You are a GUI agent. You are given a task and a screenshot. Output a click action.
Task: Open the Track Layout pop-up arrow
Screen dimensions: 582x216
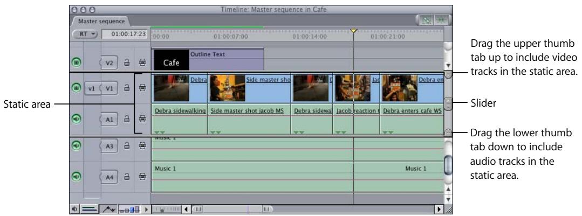click(x=146, y=210)
